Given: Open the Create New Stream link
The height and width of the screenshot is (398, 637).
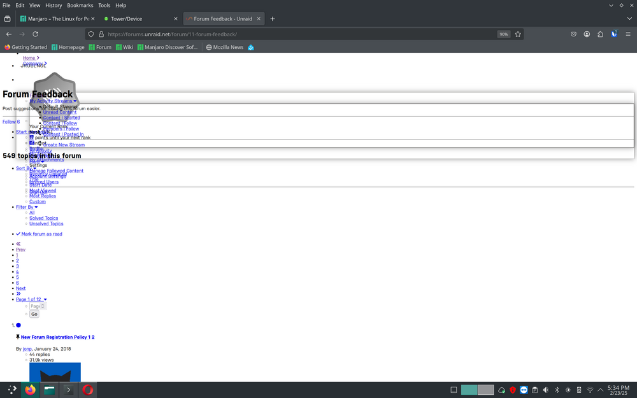Looking at the screenshot, I should click(64, 145).
